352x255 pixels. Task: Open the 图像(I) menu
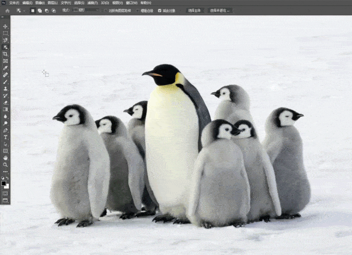click(40, 3)
